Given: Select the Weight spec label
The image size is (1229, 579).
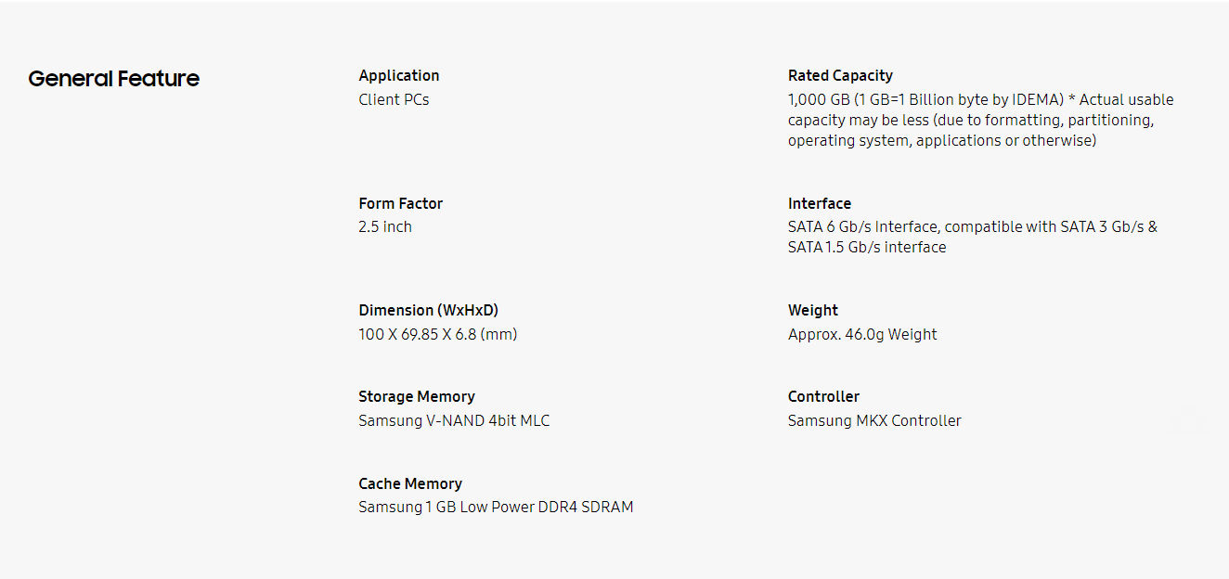Looking at the screenshot, I should tap(813, 310).
